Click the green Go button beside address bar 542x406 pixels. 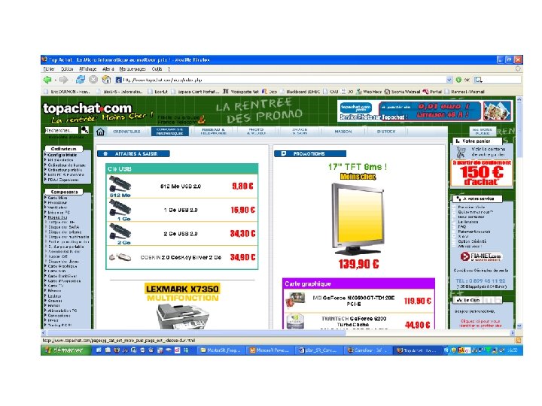coord(458,80)
